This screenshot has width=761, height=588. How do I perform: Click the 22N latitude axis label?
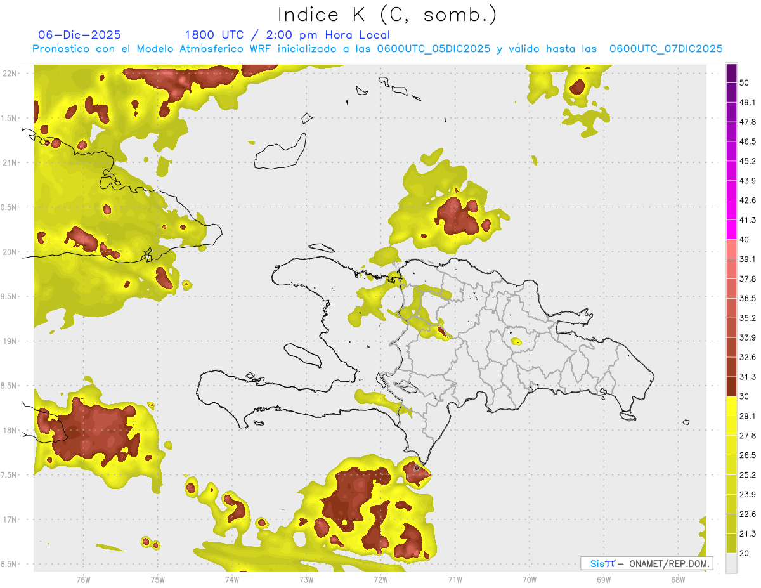pos(10,73)
